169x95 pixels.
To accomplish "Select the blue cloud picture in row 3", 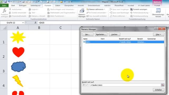I will (x=18, y=66).
